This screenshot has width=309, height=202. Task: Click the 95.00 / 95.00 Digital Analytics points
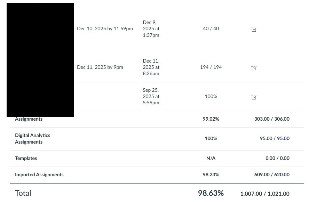pyautogui.click(x=275, y=138)
